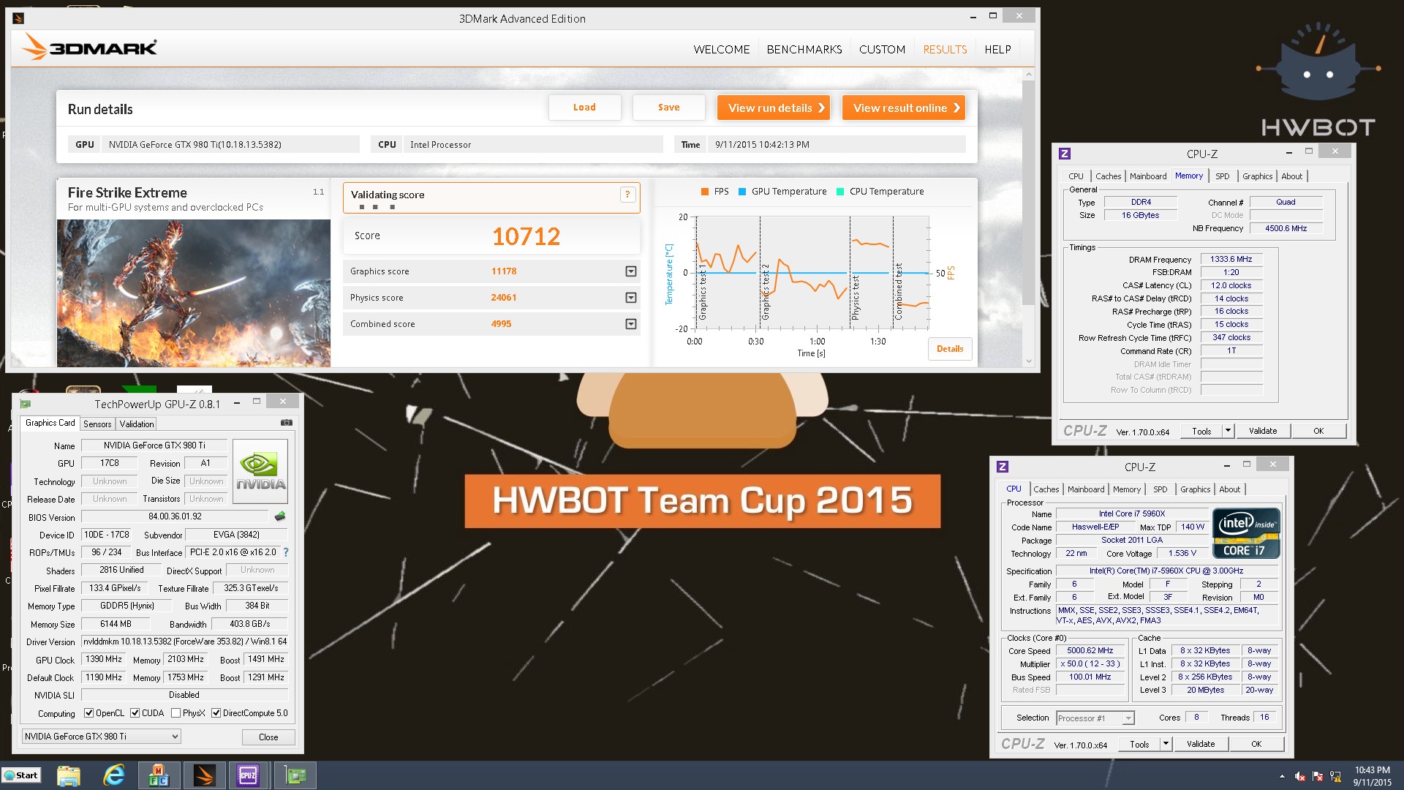Open the WELCOME section in 3DMark
The width and height of the screenshot is (1404, 790).
[x=721, y=50]
